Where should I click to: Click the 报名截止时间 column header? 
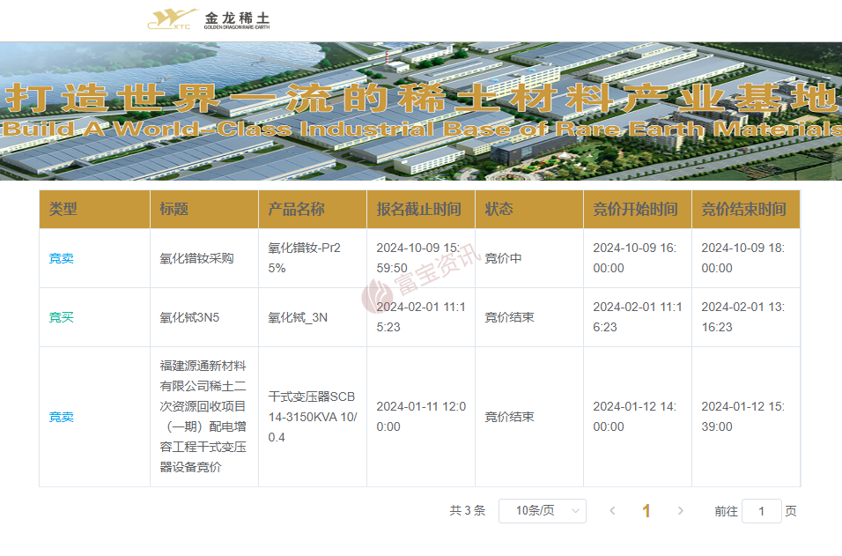(x=419, y=209)
